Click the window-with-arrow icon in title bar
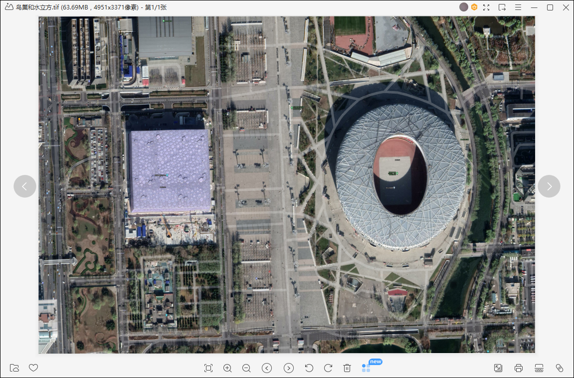Screen dimensions: 574x378 [x=502, y=7]
